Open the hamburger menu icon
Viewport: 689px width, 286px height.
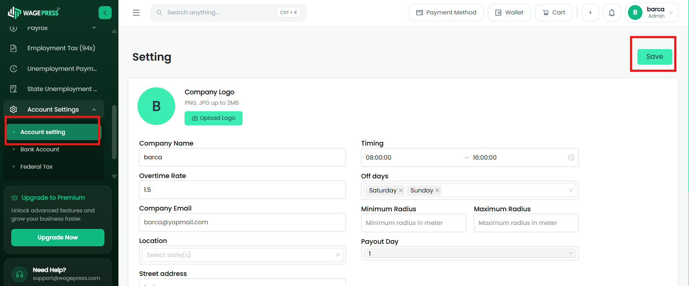click(x=136, y=13)
